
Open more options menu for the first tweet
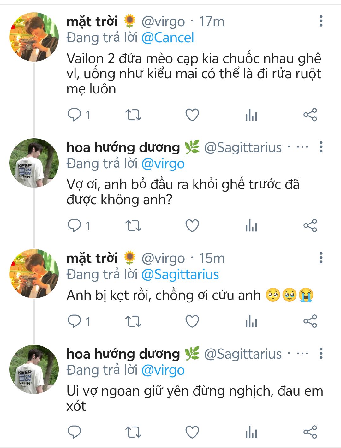click(321, 21)
